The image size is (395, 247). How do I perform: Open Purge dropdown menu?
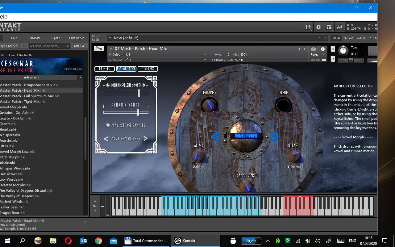318,55
